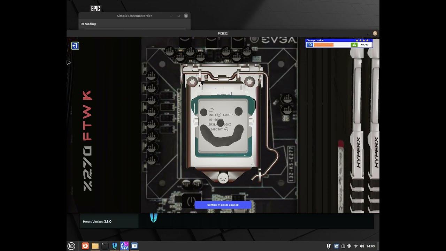Close the SimpleScreenRecorder window

(186, 16)
